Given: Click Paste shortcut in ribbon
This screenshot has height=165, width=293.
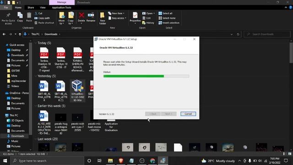Looking at the screenshot, I should coord(44,23).
